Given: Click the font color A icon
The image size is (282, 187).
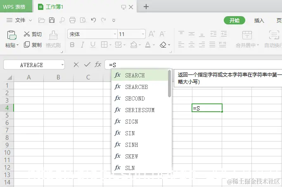Looking at the screenshot, I should point(148,45).
